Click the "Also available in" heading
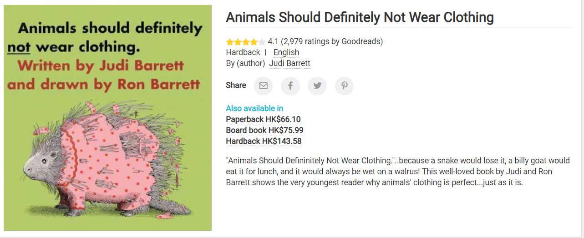 click(254, 108)
